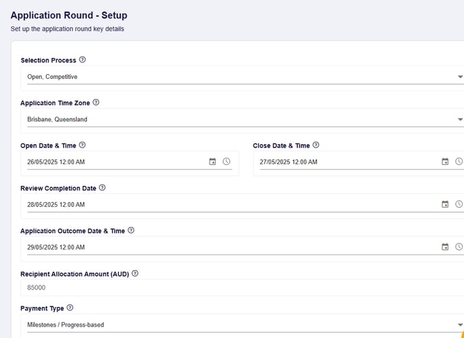Image resolution: width=464 pixels, height=338 pixels.
Task: Click help icon beside Close Date & Time
Action: point(316,145)
